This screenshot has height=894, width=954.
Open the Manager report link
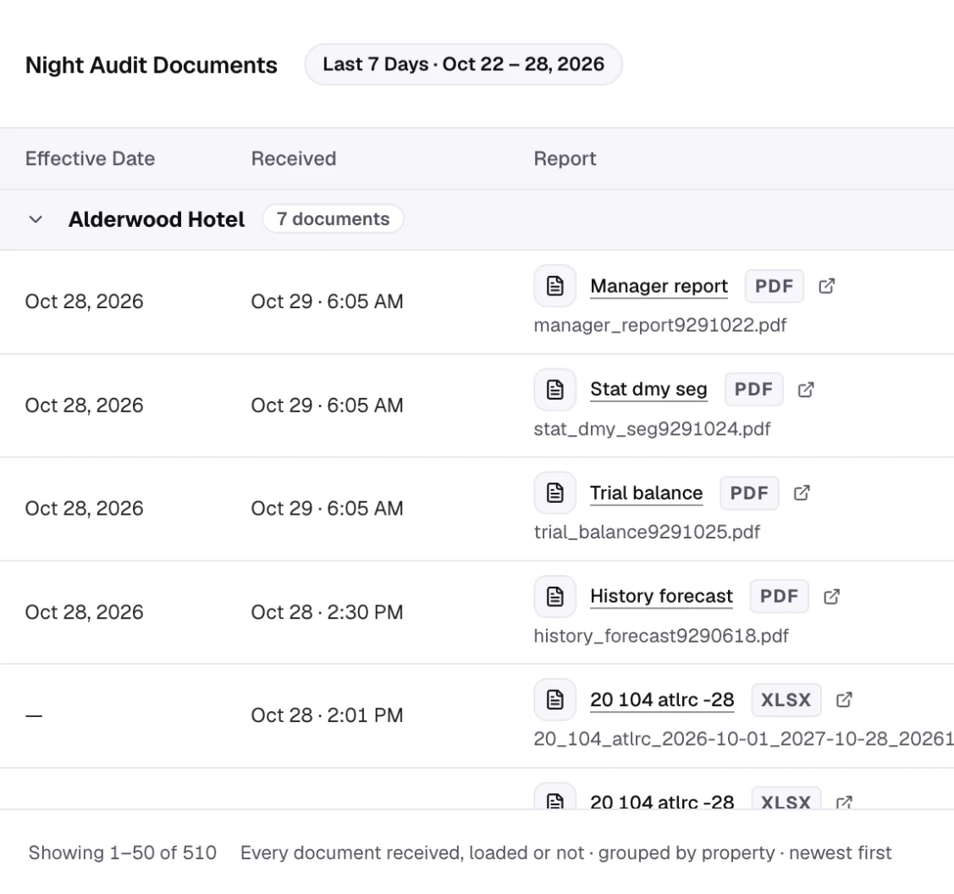tap(659, 286)
